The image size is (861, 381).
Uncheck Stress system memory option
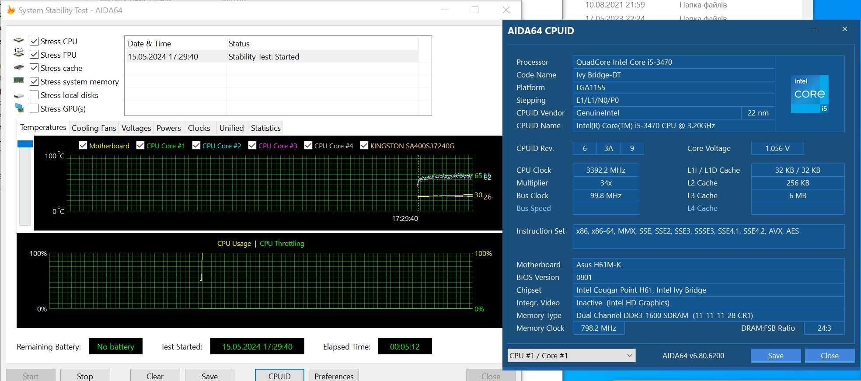point(34,81)
